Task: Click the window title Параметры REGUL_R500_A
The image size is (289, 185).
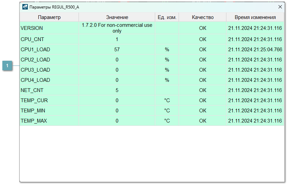Action: pos(54,7)
